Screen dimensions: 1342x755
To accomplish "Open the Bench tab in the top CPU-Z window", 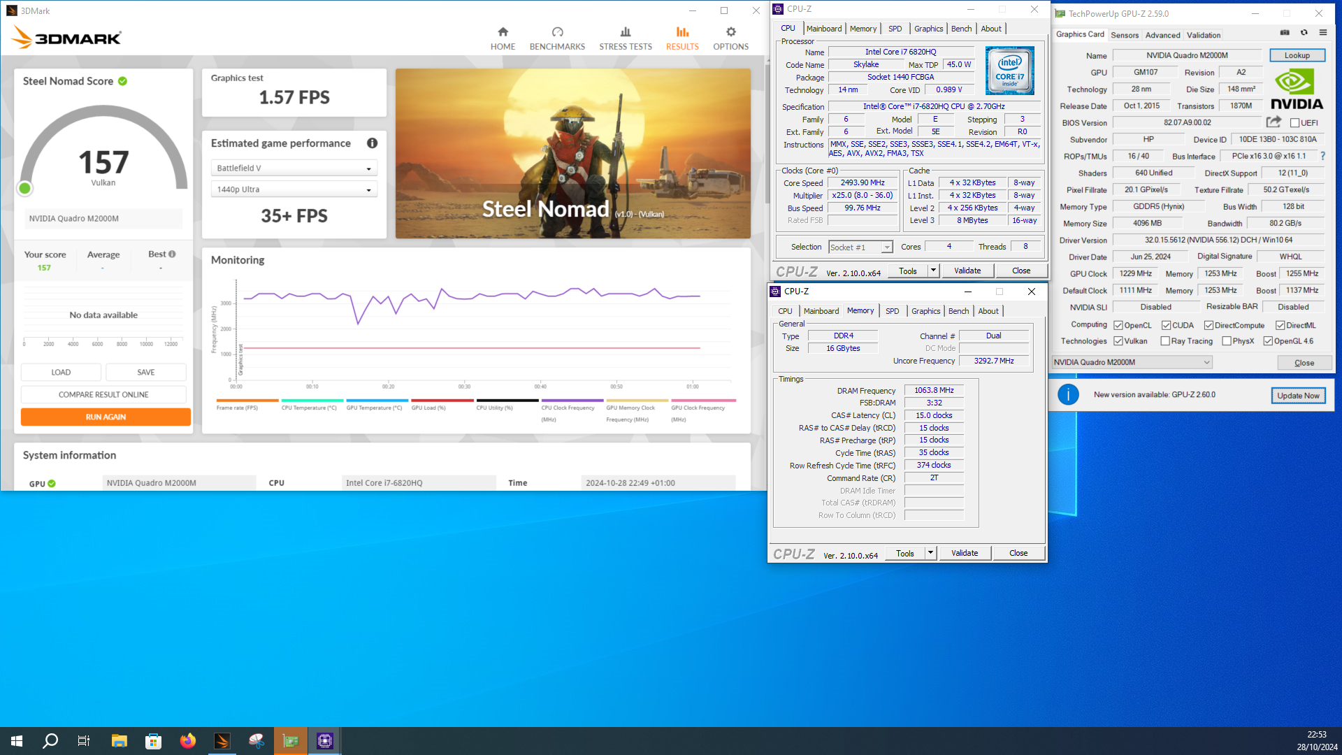I will 961,29.
